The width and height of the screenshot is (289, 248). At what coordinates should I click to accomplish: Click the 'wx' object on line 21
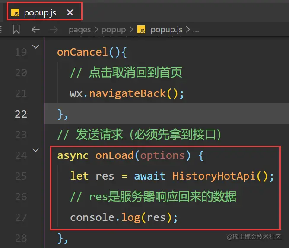tap(76, 94)
